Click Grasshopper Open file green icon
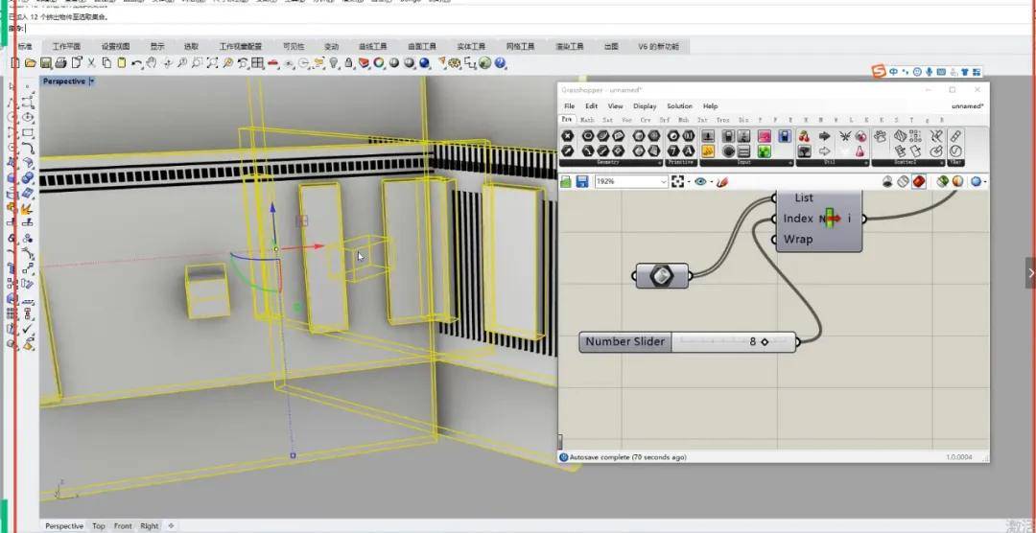Image resolution: width=1036 pixels, height=533 pixels. pos(566,181)
